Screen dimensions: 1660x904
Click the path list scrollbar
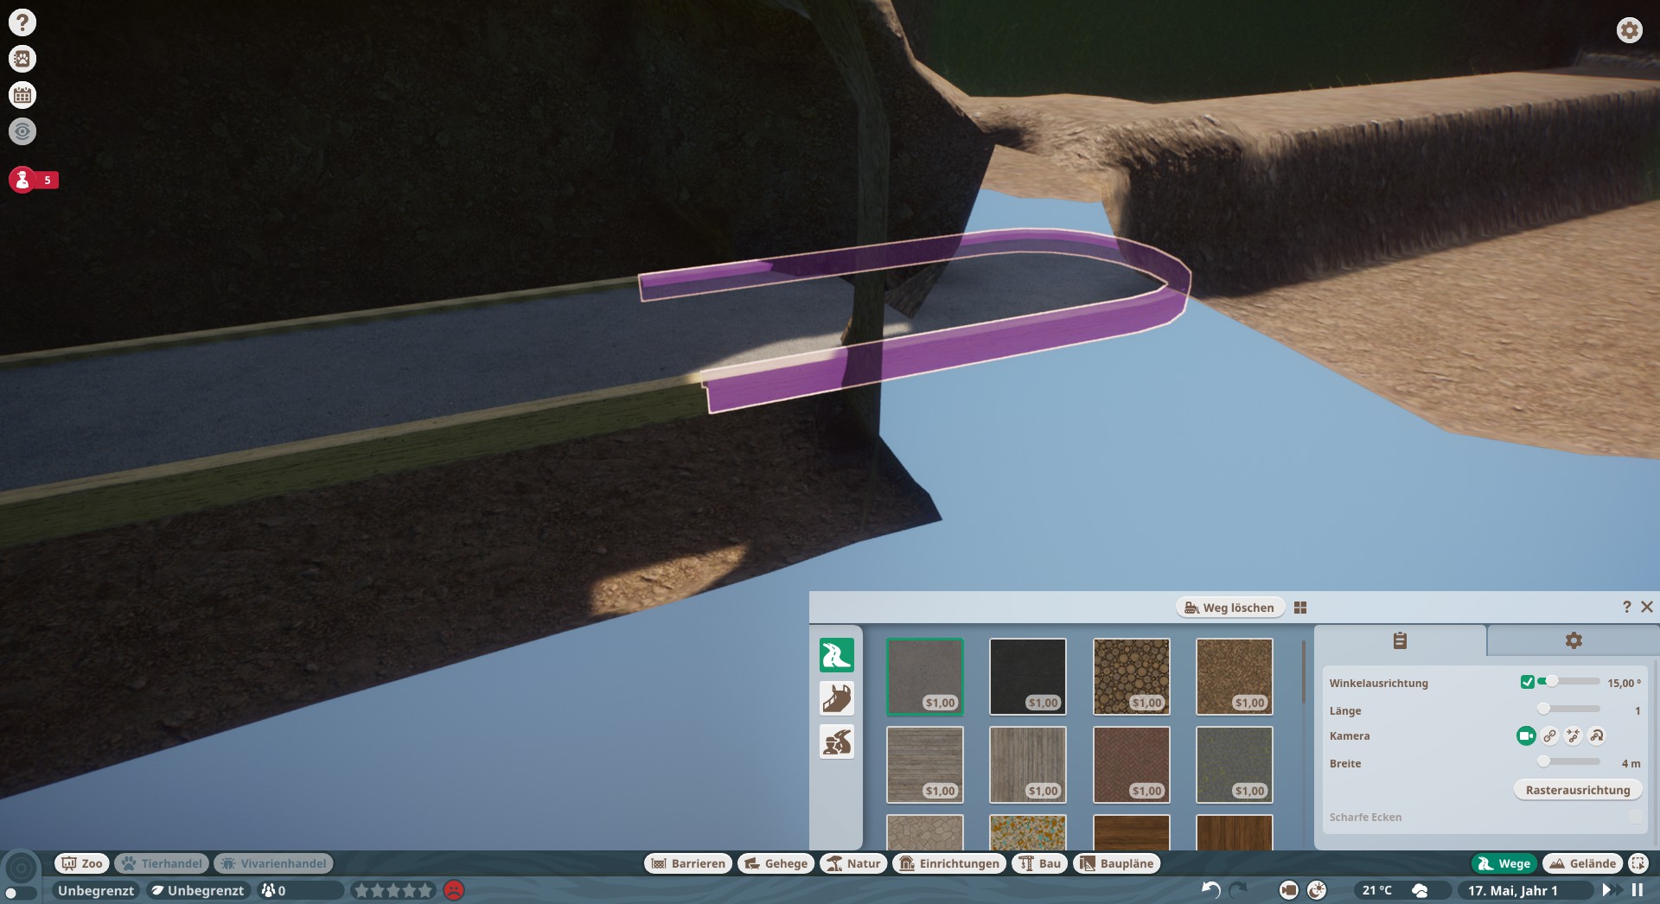pos(1303,672)
